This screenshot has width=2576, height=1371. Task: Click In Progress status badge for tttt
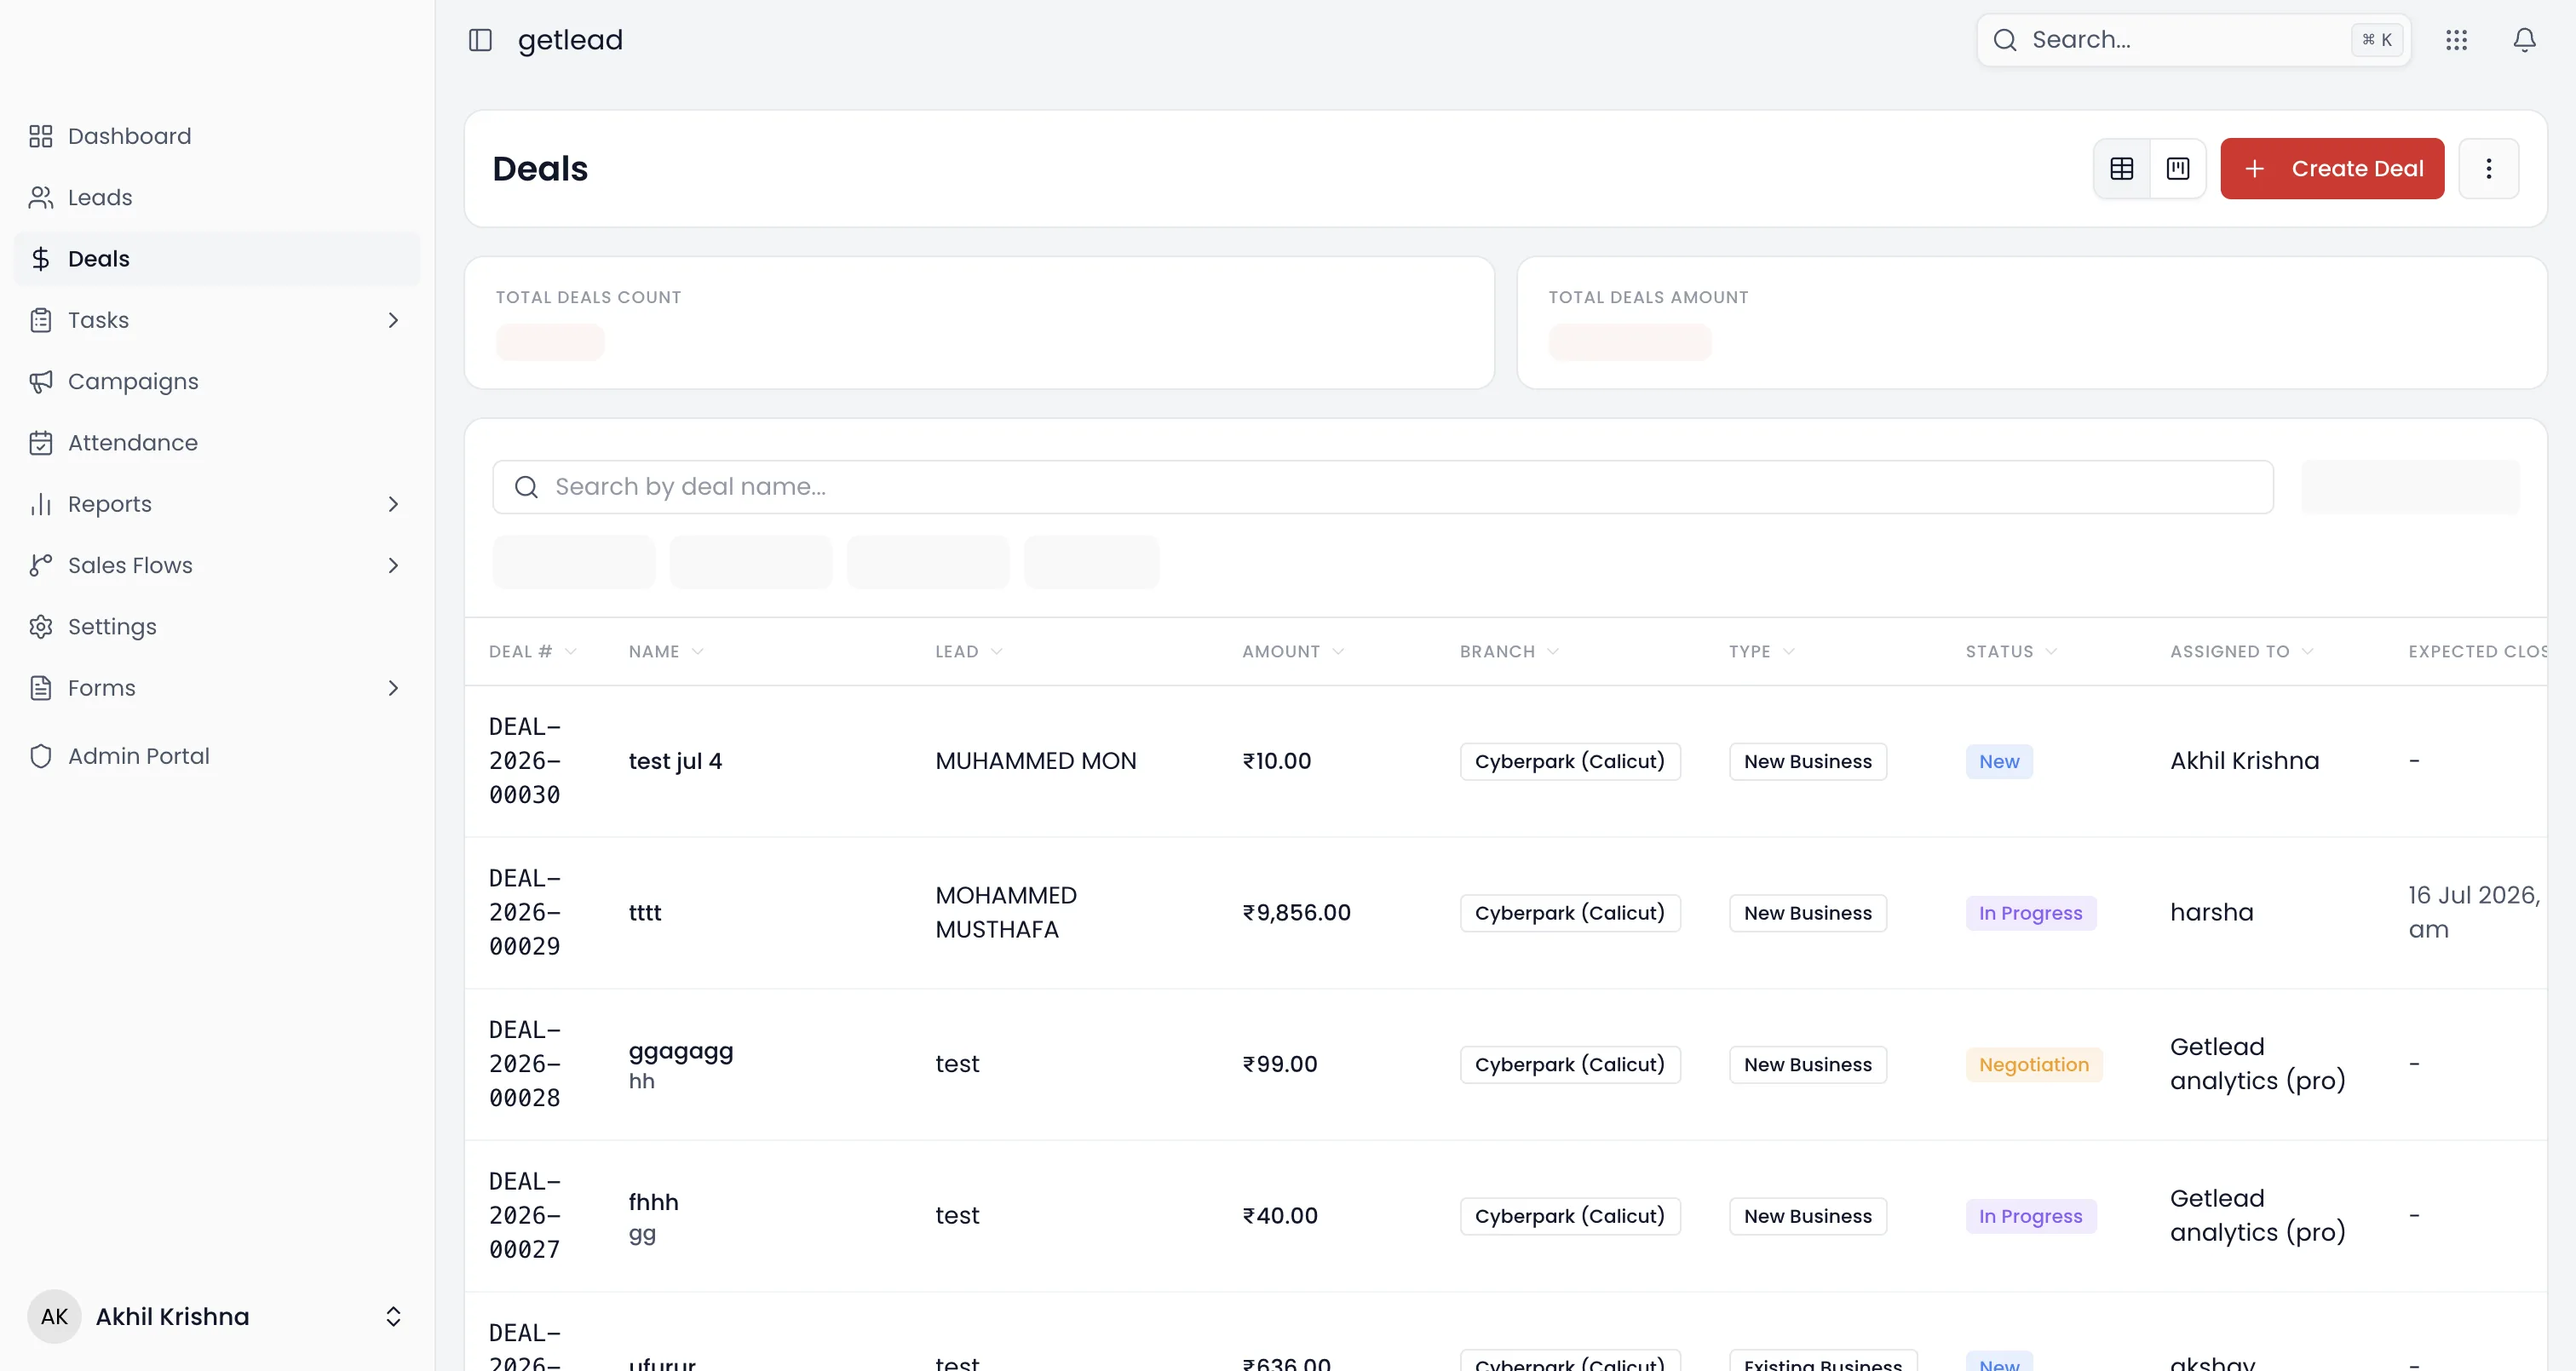pyautogui.click(x=2030, y=913)
